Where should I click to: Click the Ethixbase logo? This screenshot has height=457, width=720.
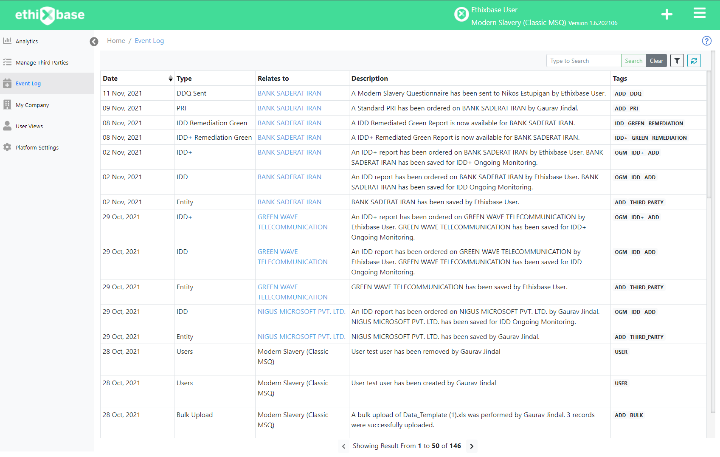(x=50, y=15)
